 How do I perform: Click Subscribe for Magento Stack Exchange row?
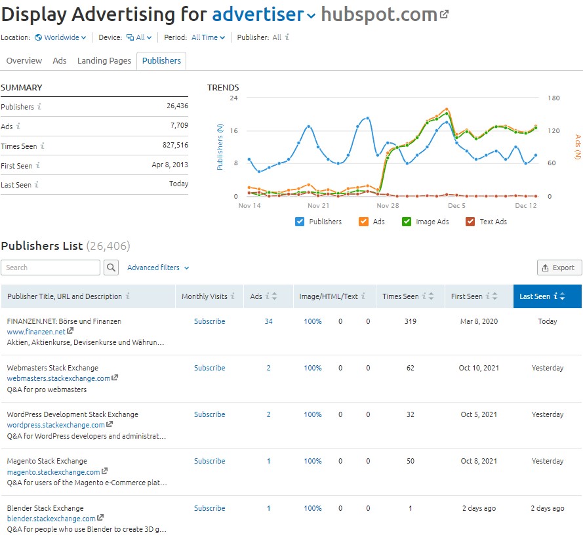pos(210,461)
